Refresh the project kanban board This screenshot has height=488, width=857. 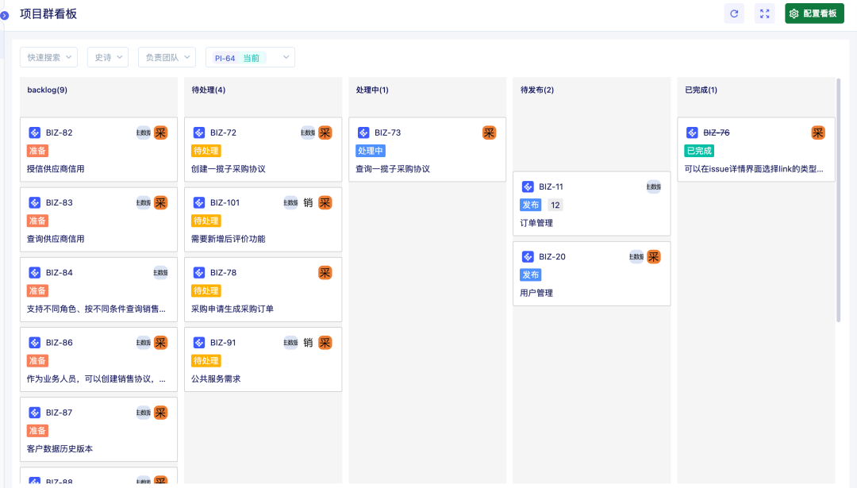(734, 13)
